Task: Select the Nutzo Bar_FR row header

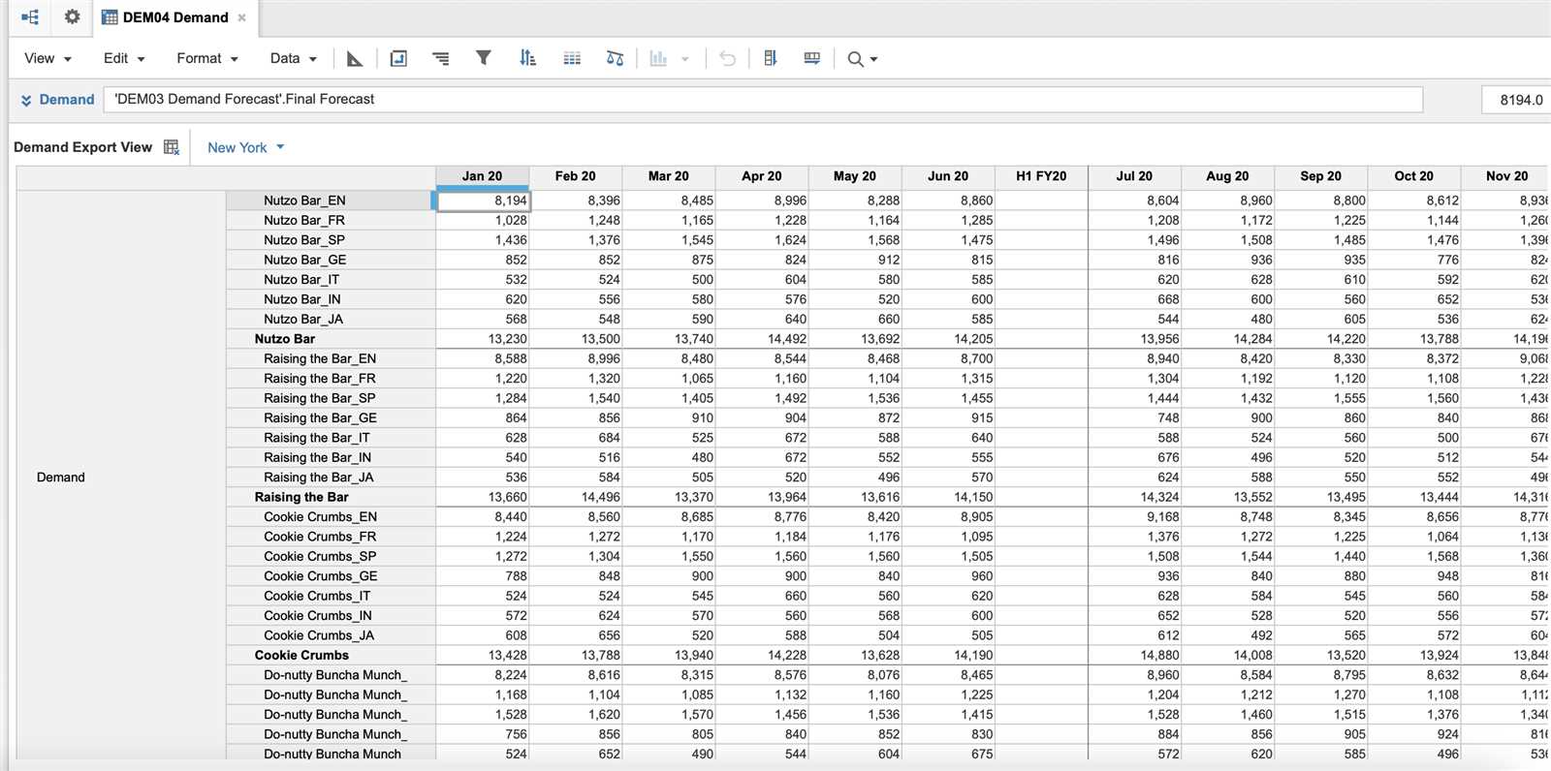Action: click(x=331, y=220)
